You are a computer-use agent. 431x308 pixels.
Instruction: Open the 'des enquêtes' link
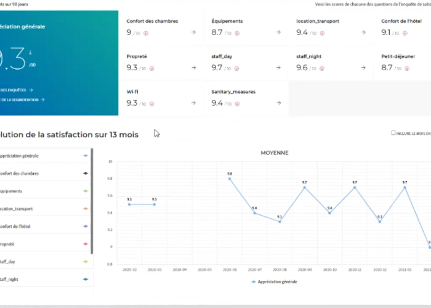pyautogui.click(x=17, y=90)
